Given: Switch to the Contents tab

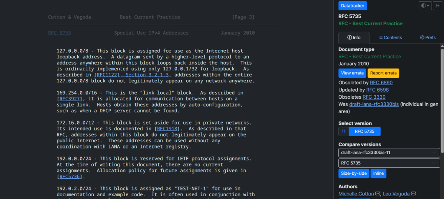Looking at the screenshot, I should click(390, 37).
